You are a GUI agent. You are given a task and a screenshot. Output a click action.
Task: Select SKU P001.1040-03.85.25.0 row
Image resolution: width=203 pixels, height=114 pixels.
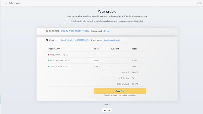pyautogui.click(x=97, y=60)
